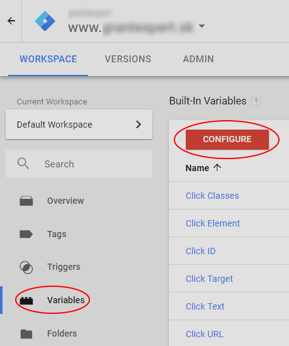Image resolution: width=289 pixels, height=346 pixels.
Task: Open Triggers via its circles icon
Action: click(26, 267)
